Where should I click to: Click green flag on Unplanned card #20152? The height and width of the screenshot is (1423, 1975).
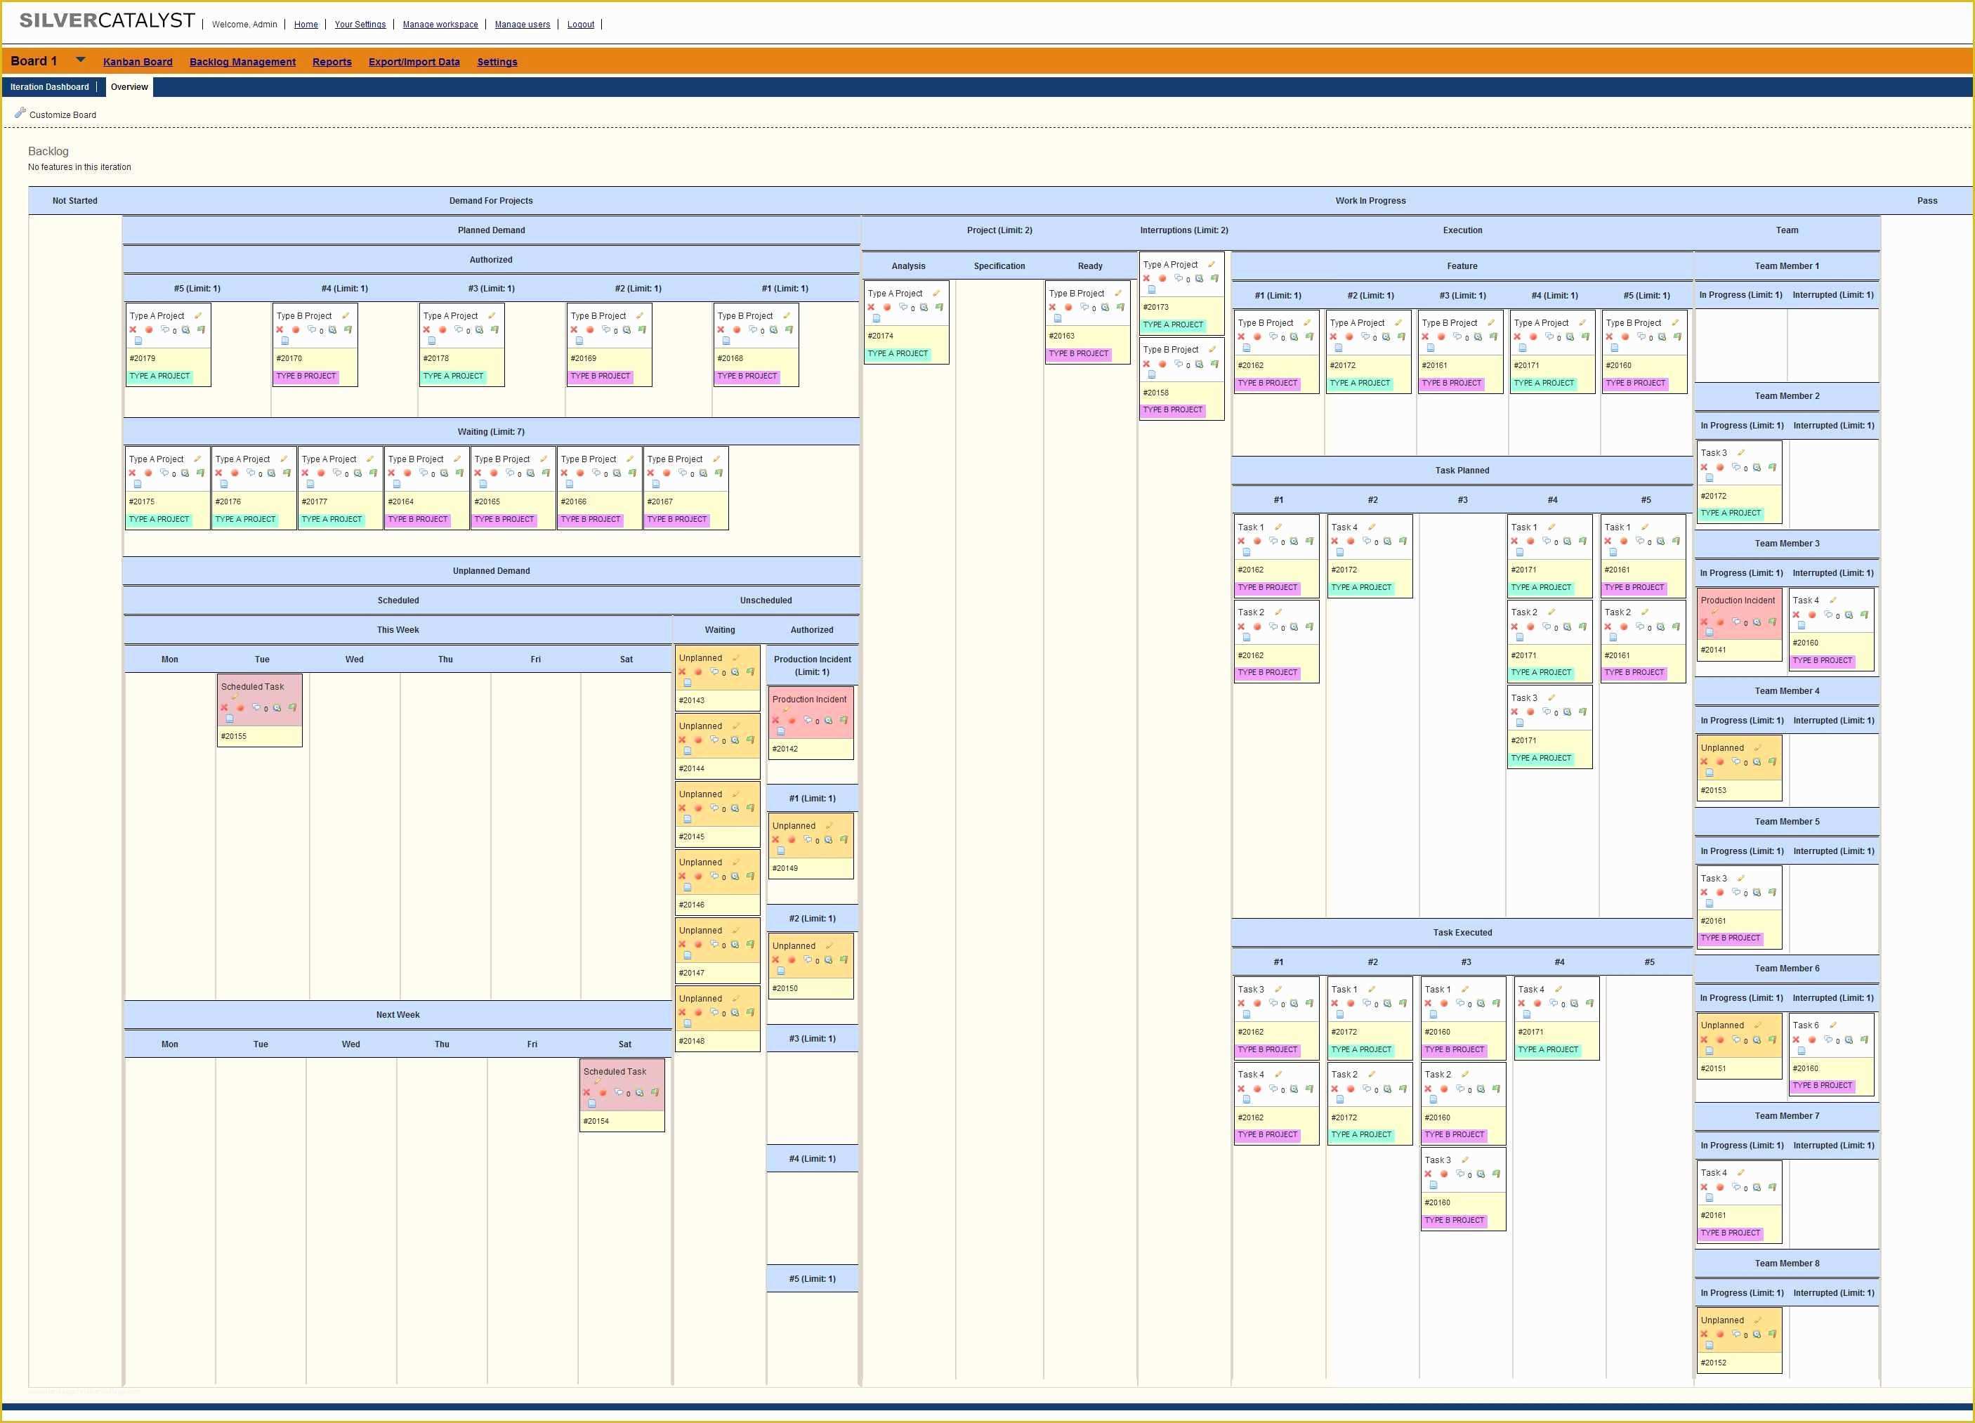point(1772,1333)
